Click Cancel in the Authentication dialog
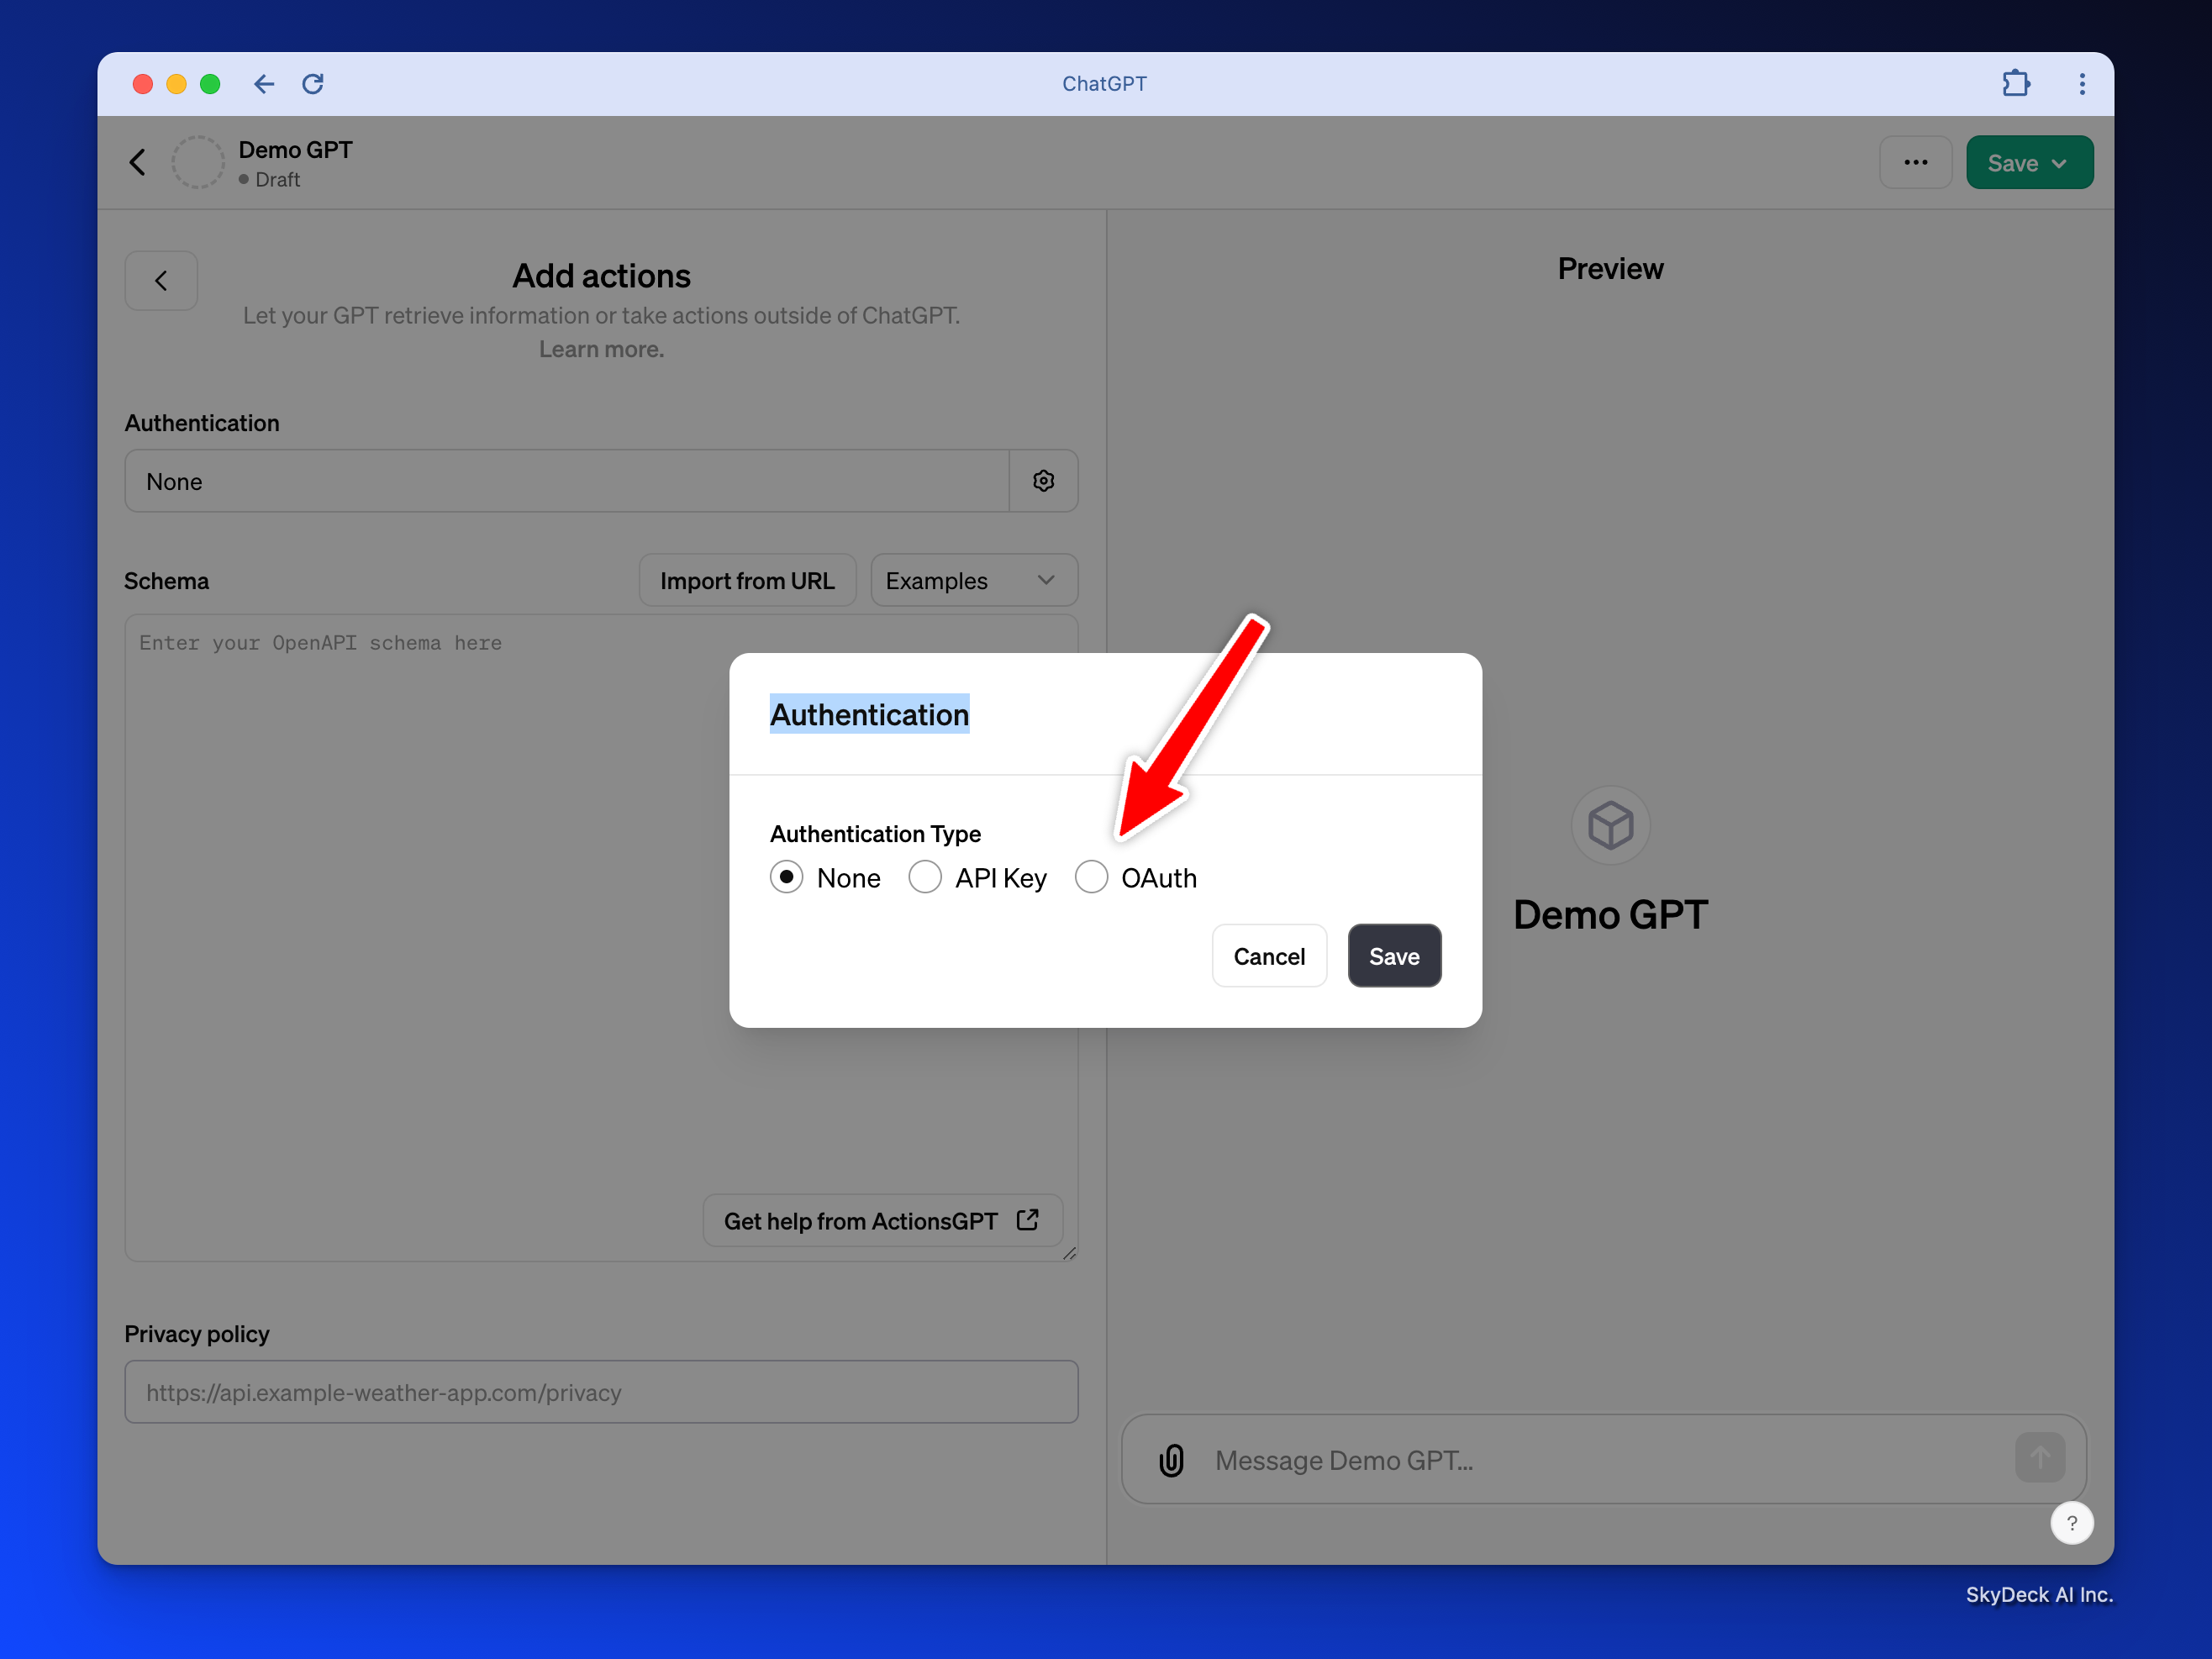Viewport: 2212px width, 1659px height. (x=1268, y=956)
